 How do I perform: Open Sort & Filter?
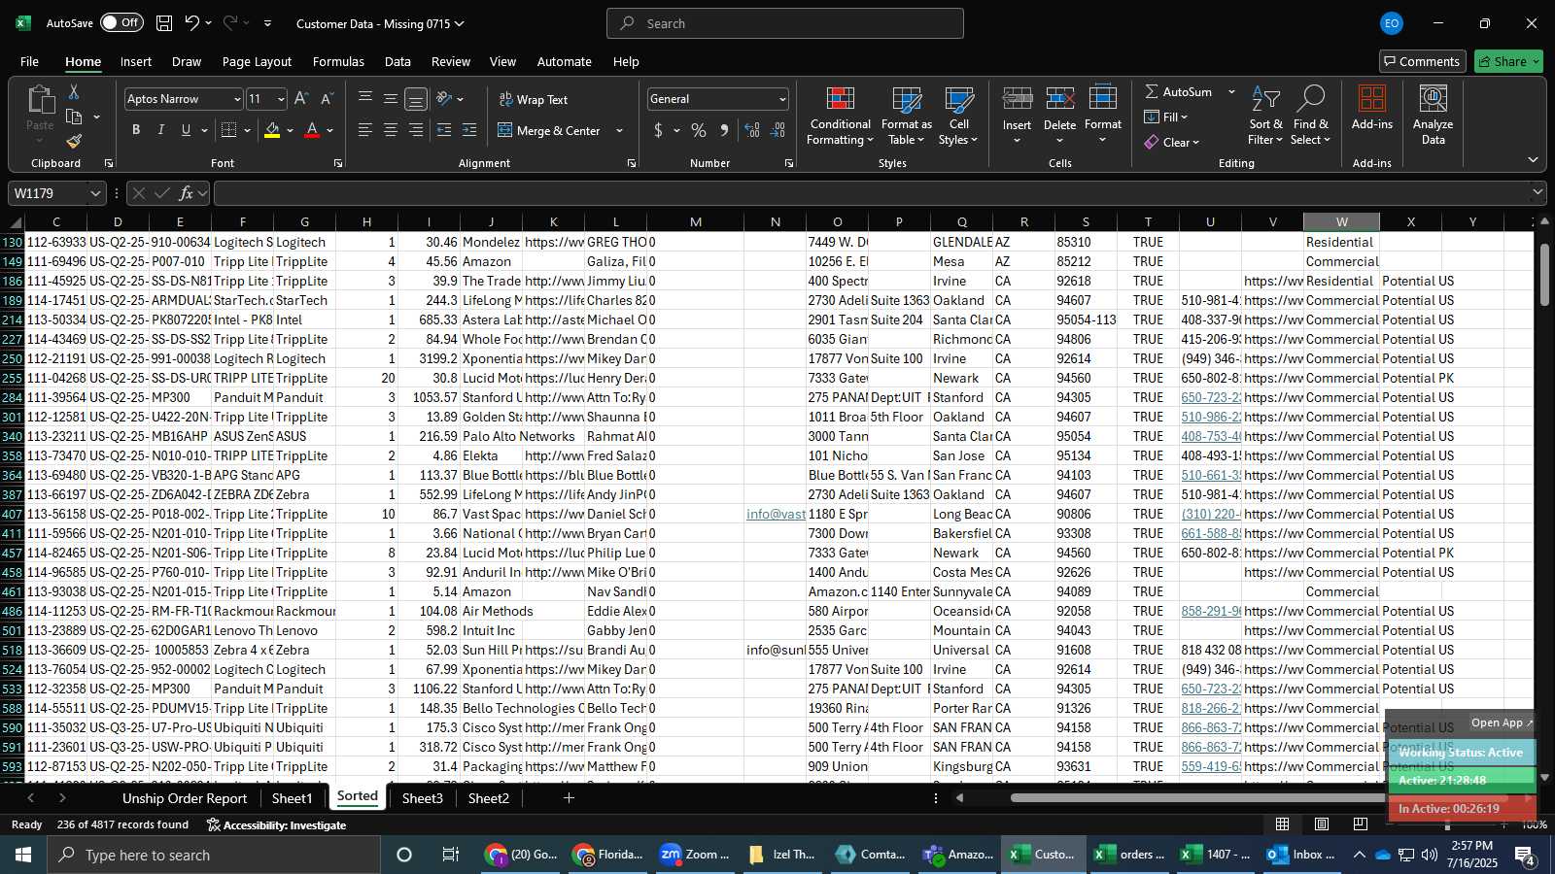point(1265,117)
